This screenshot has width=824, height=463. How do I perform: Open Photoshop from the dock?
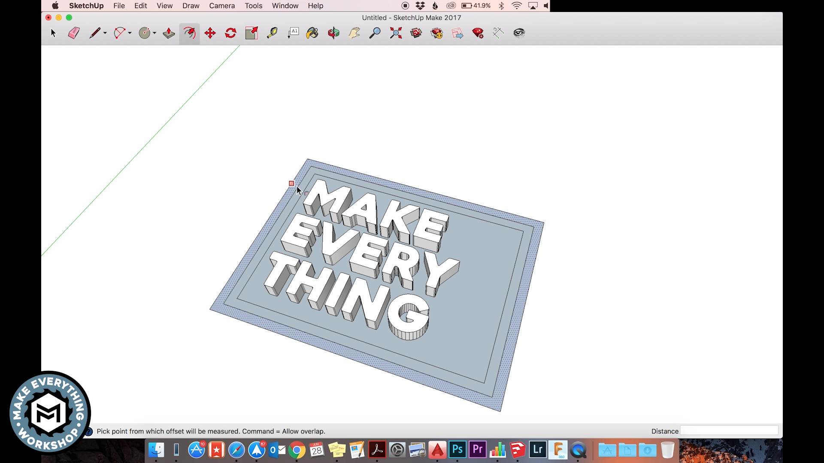(457, 450)
